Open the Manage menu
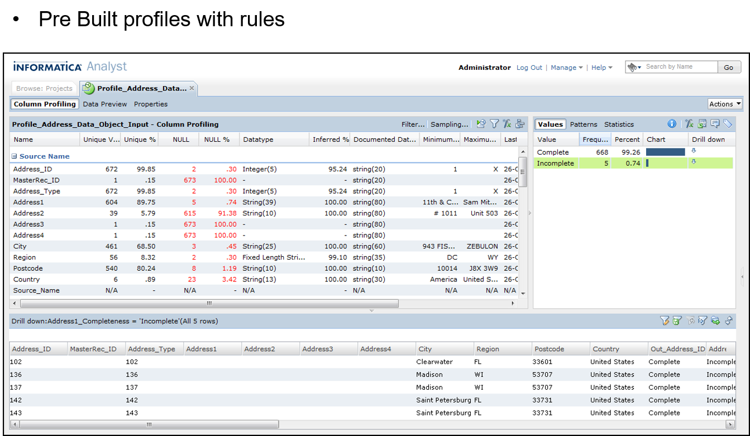Screen dimensions: 750x436 (x=567, y=68)
